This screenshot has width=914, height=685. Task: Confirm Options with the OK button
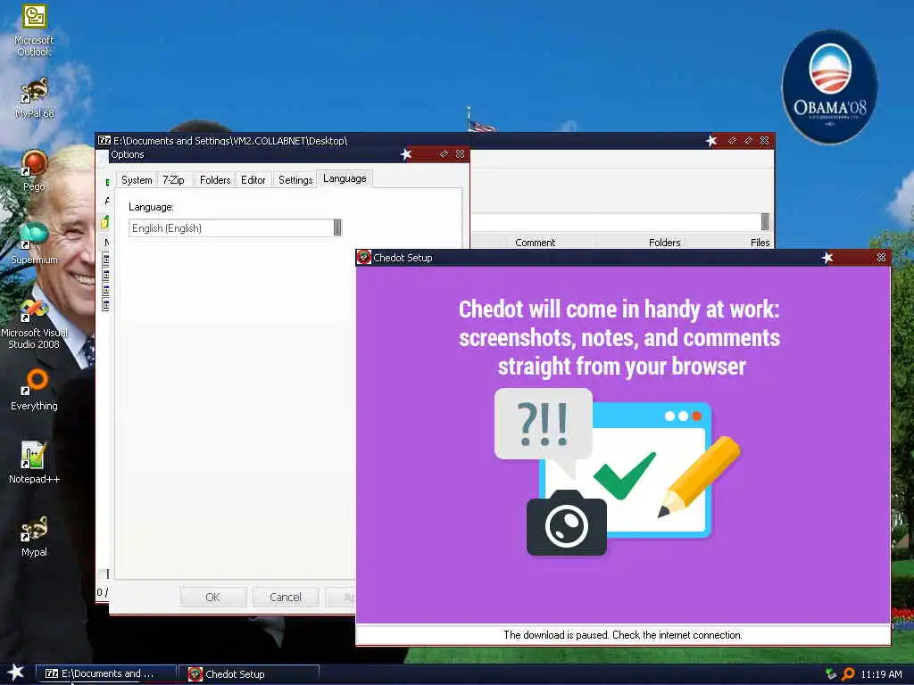tap(212, 597)
